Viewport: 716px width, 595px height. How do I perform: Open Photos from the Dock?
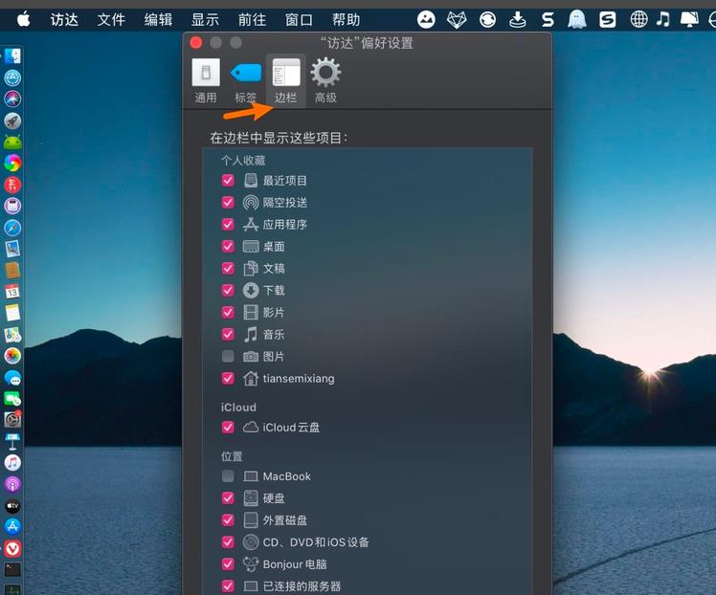(12, 356)
